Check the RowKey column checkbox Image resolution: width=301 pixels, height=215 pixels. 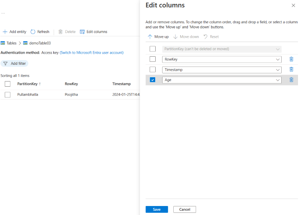pyautogui.click(x=153, y=59)
